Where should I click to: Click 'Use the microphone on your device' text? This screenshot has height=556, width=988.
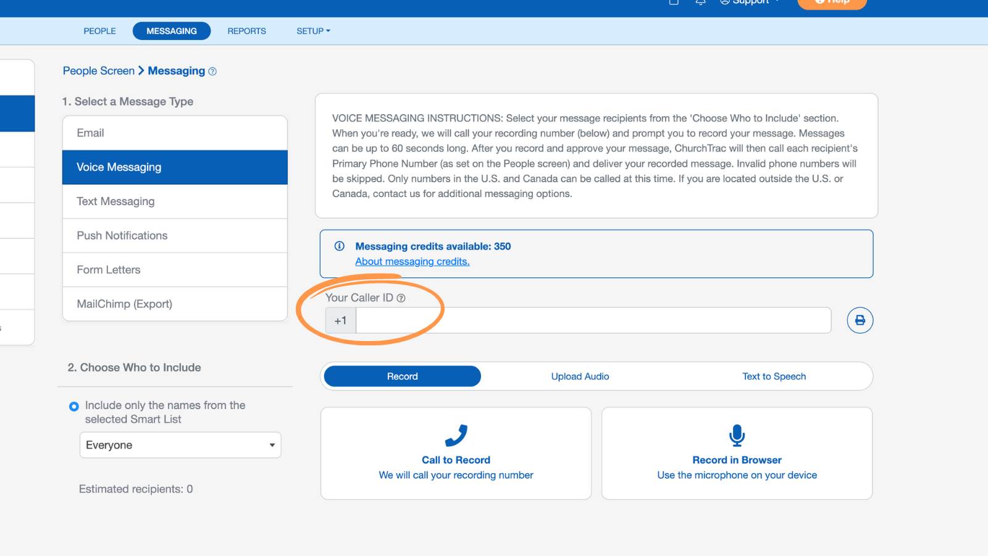737,475
